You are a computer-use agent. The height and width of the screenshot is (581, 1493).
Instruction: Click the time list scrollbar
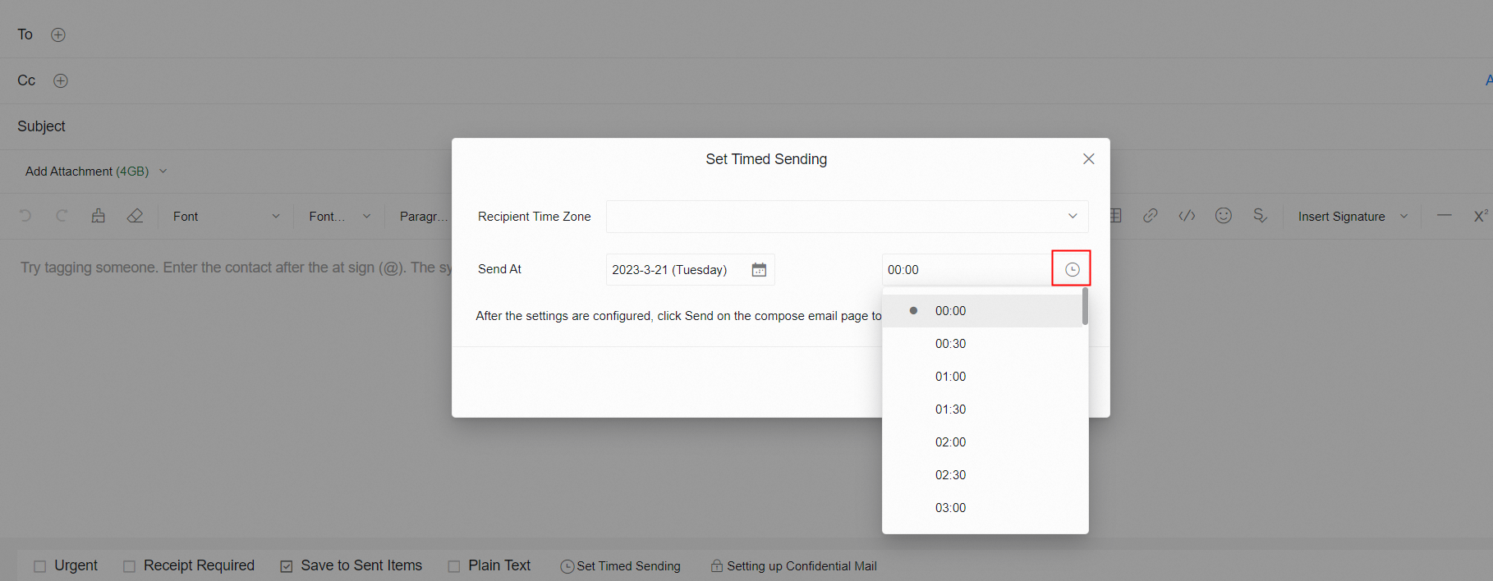coord(1085,306)
